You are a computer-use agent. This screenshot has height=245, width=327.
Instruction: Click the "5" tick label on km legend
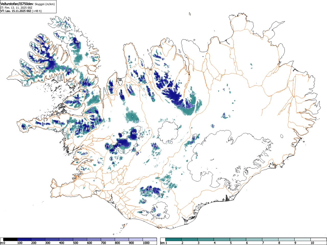tap(231, 243)
